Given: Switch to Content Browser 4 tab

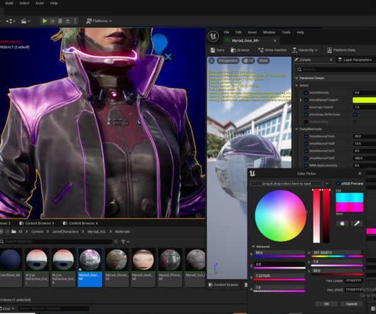Looking at the screenshot, I should 80,223.
